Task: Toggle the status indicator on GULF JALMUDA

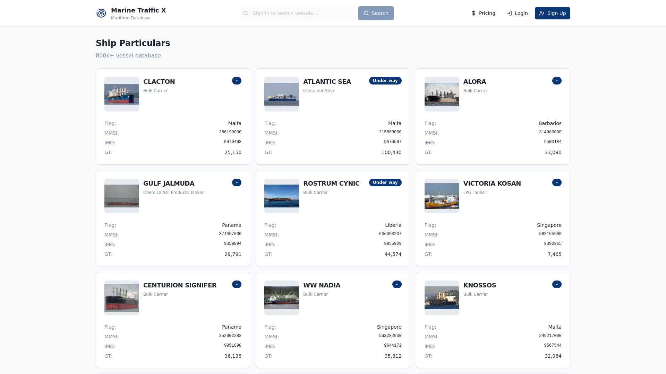Action: point(237,182)
